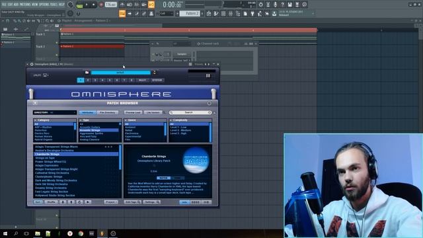This screenshot has width=423, height=238.
Task: Click Sampler channel button in Channel rack
Action: point(182,54)
